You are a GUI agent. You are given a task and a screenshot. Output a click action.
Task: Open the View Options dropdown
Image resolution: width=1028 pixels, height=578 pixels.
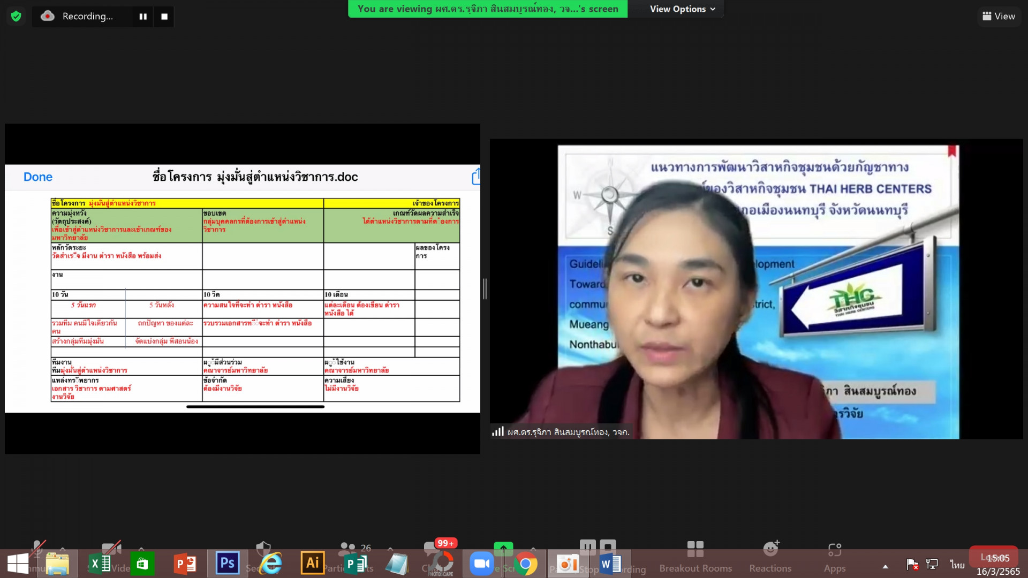click(x=683, y=9)
